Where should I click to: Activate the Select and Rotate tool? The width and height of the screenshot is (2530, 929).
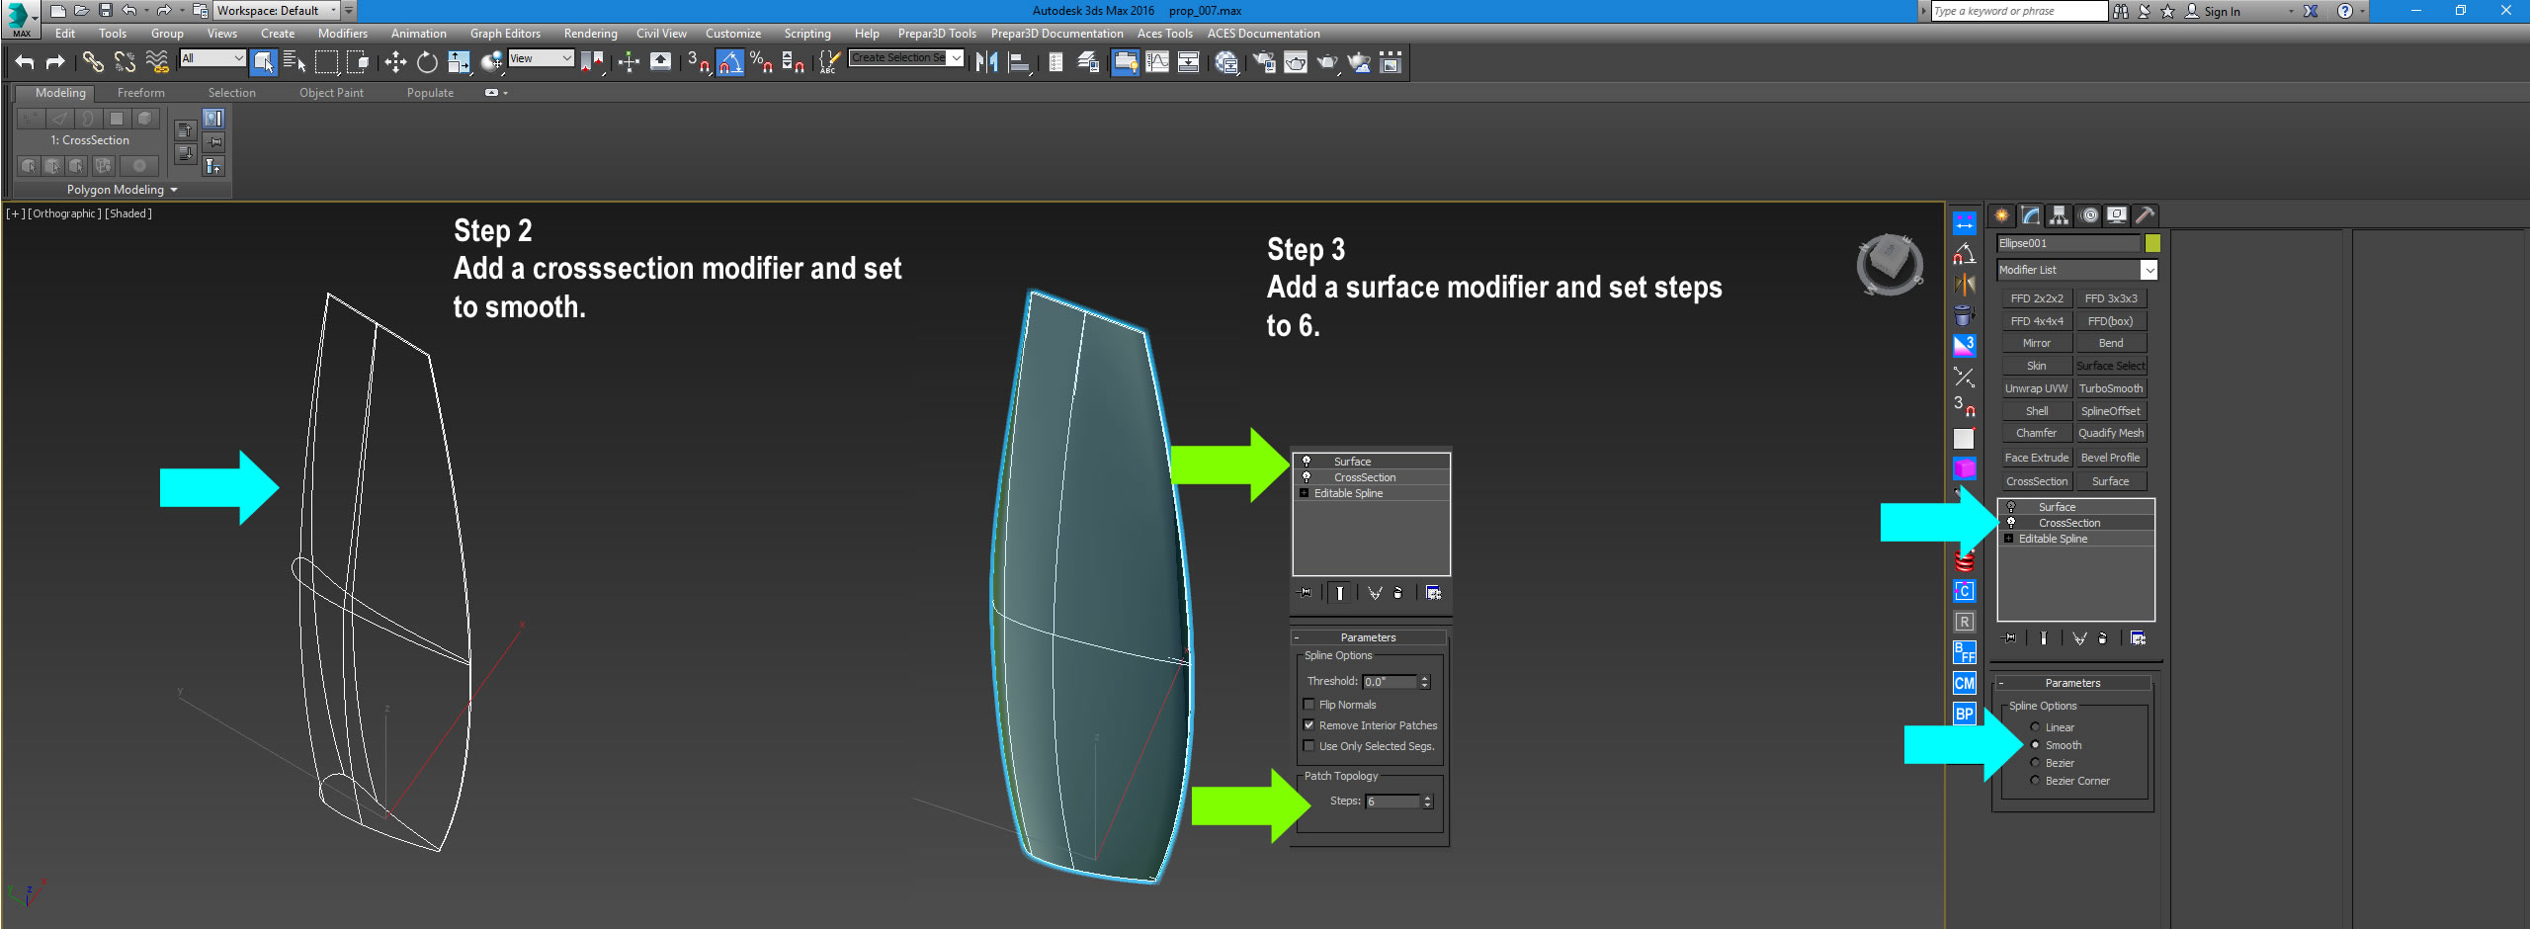point(426,62)
